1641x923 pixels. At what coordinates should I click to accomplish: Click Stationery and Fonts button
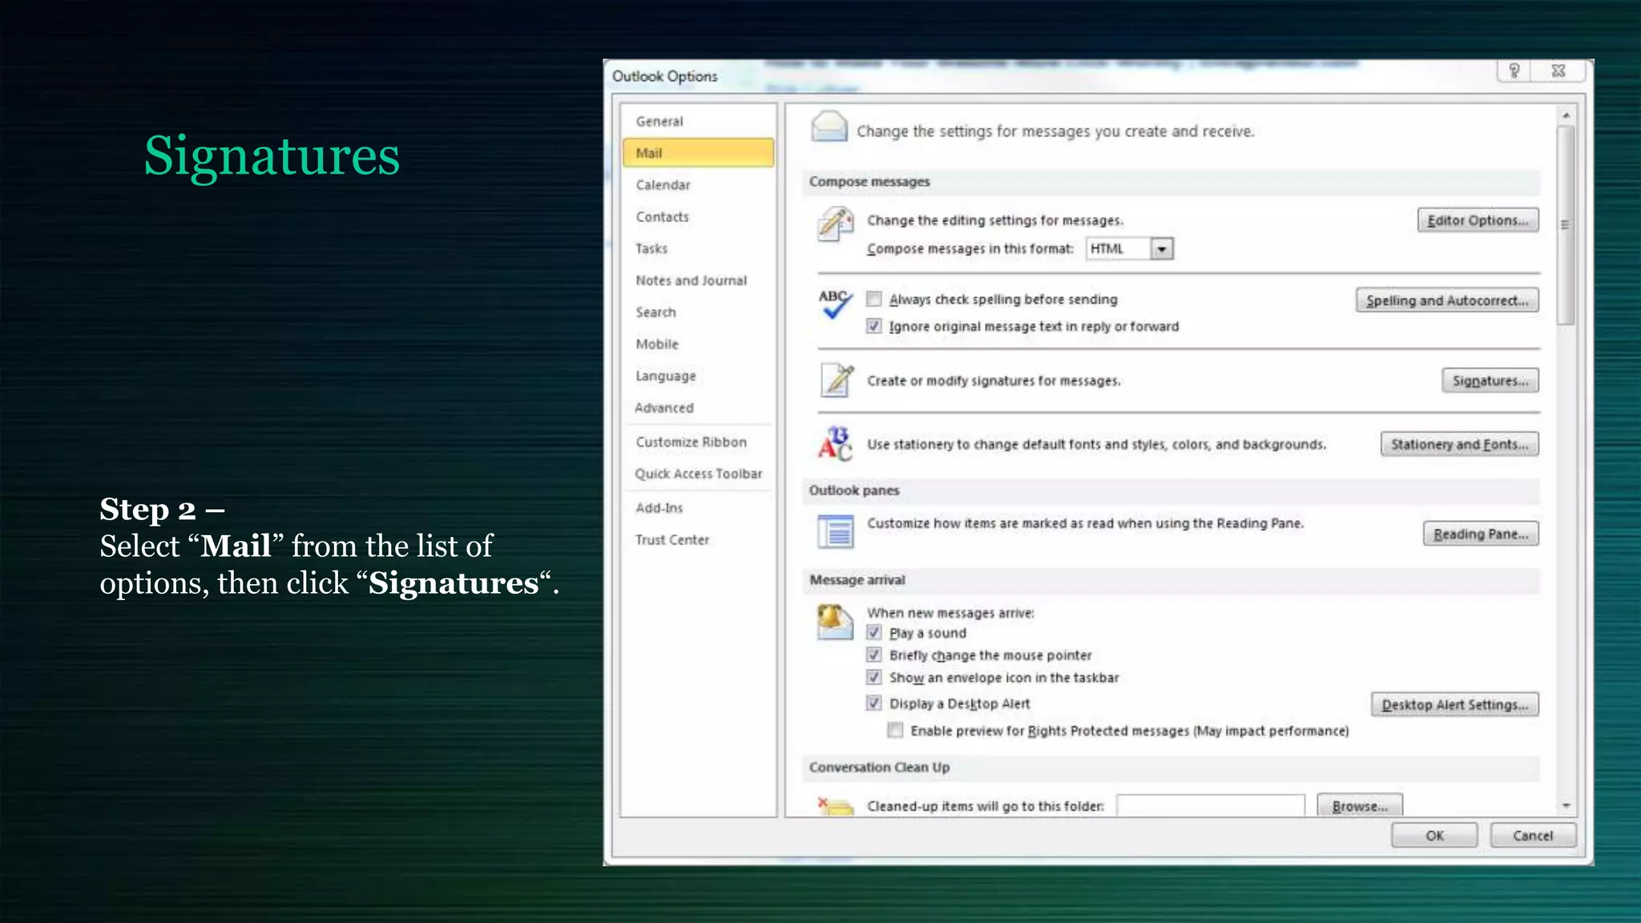(1459, 444)
